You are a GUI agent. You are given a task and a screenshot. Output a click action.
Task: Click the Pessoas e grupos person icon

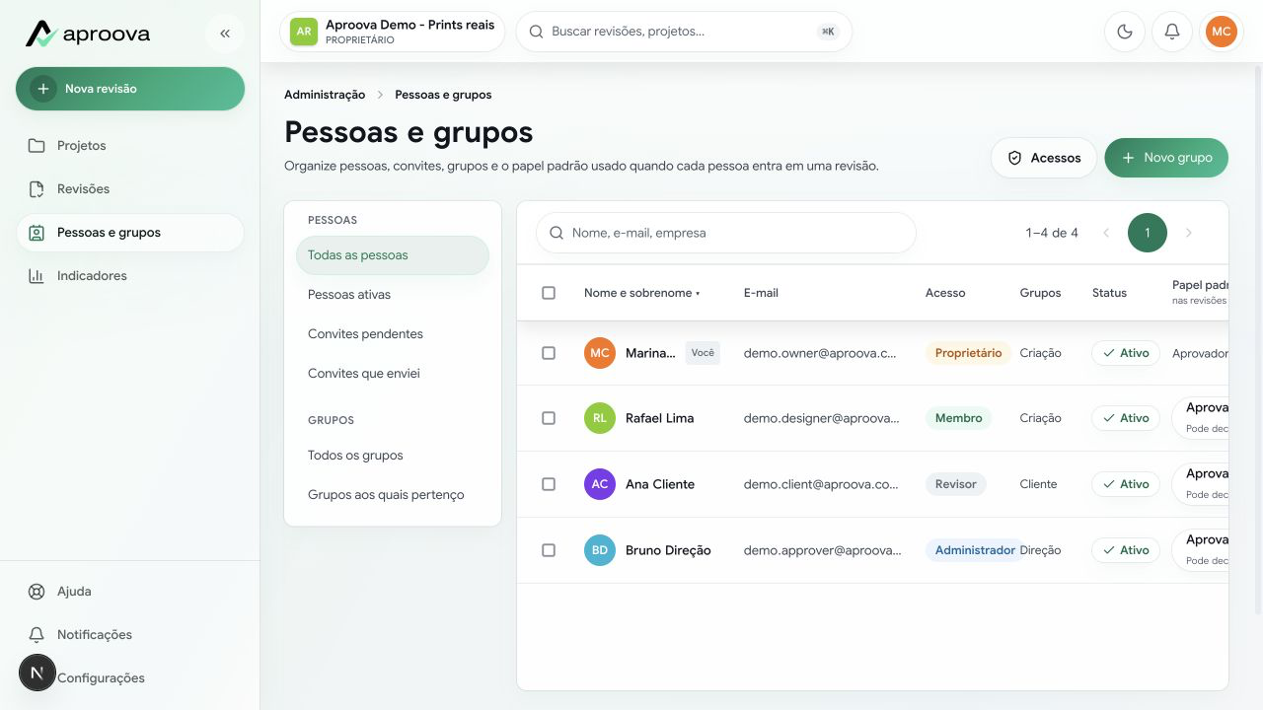37,233
